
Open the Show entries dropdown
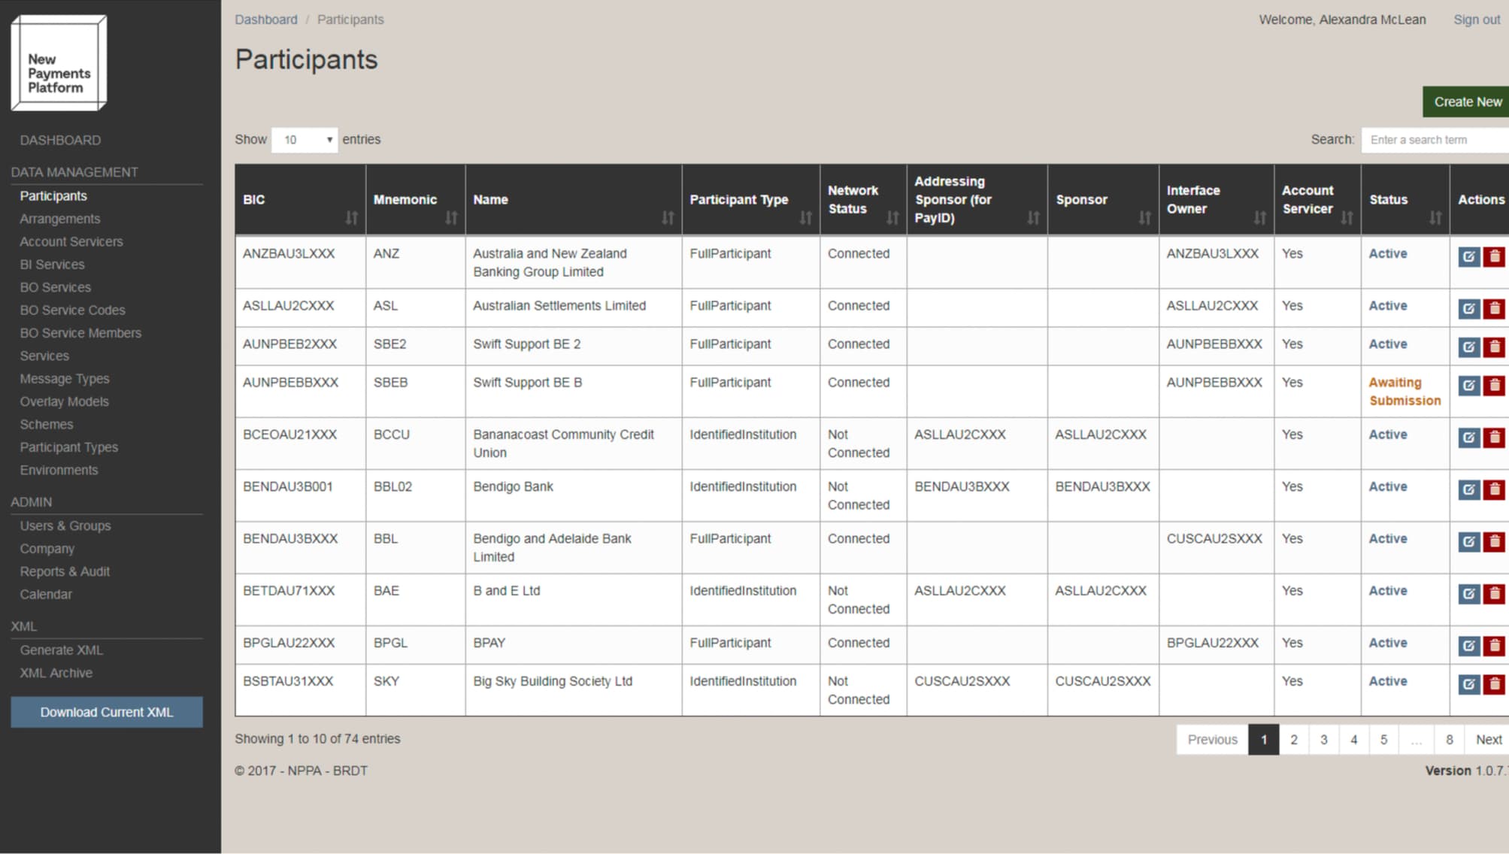pyautogui.click(x=305, y=140)
